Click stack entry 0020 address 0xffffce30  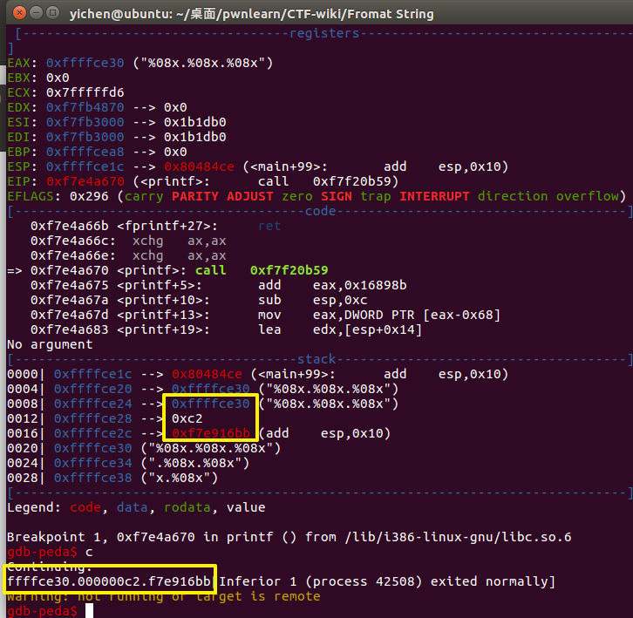[x=92, y=448]
